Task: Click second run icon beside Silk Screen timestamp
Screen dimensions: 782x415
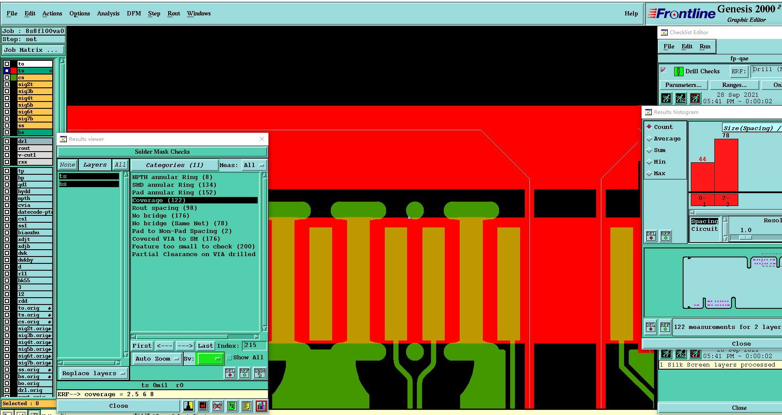Action: click(681, 354)
